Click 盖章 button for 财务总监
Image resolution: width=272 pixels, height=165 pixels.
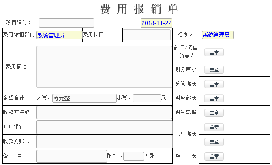[214, 113]
